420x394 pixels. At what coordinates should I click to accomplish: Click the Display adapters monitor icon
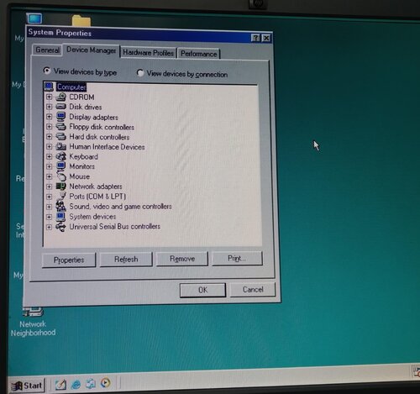[60, 117]
